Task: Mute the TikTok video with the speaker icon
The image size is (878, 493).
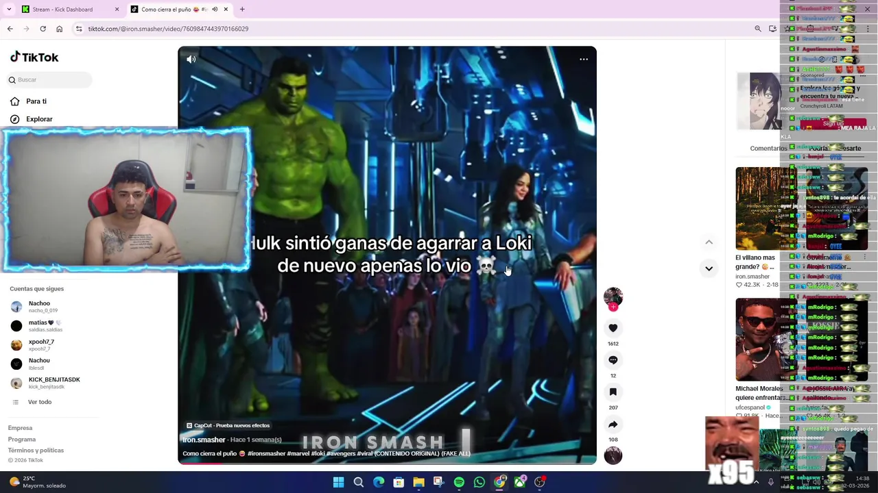Action: (191, 60)
